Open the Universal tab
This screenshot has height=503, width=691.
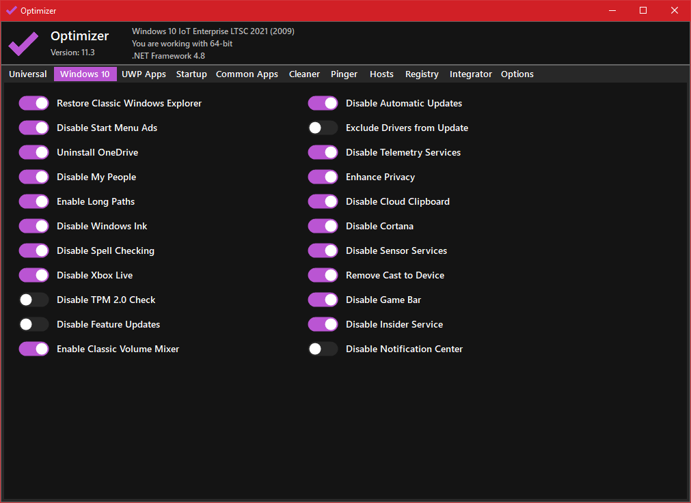28,74
